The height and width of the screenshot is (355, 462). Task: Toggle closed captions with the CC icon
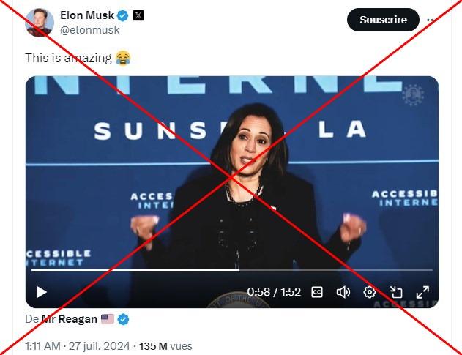coord(317,292)
